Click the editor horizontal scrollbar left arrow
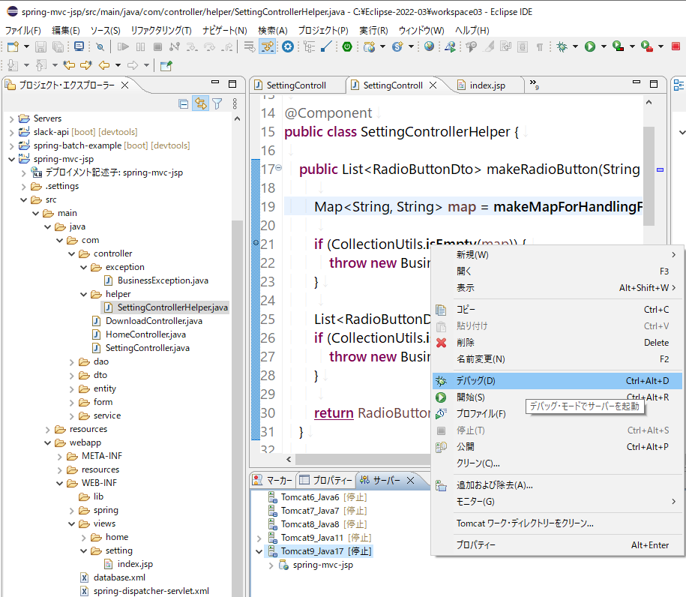This screenshot has height=597, width=686. 289,459
